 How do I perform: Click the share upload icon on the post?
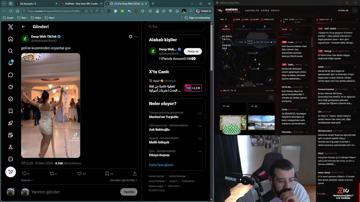coord(135,174)
